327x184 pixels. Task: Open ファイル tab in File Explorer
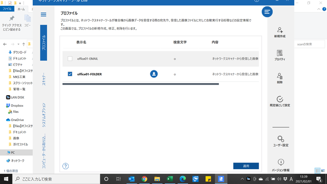coord(7,9)
